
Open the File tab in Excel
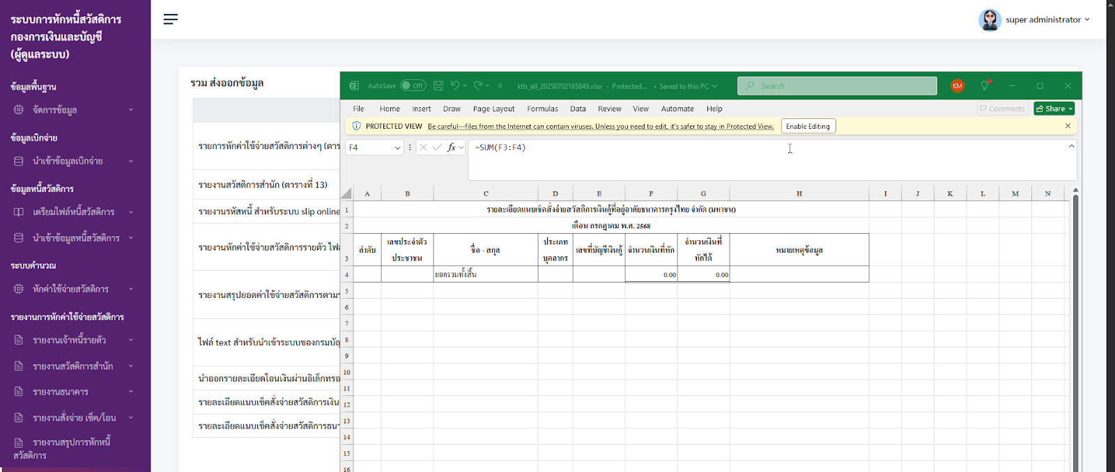click(358, 109)
